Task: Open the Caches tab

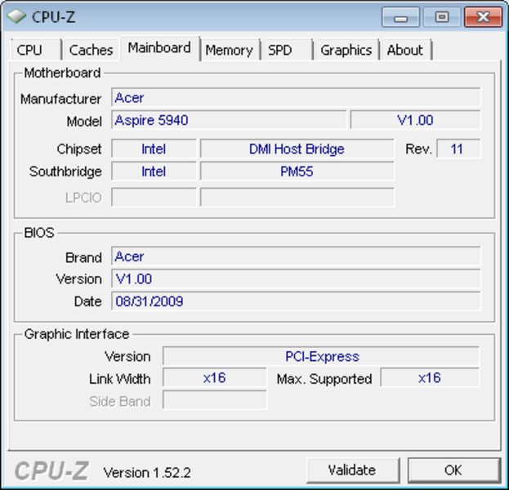Action: coord(91,50)
